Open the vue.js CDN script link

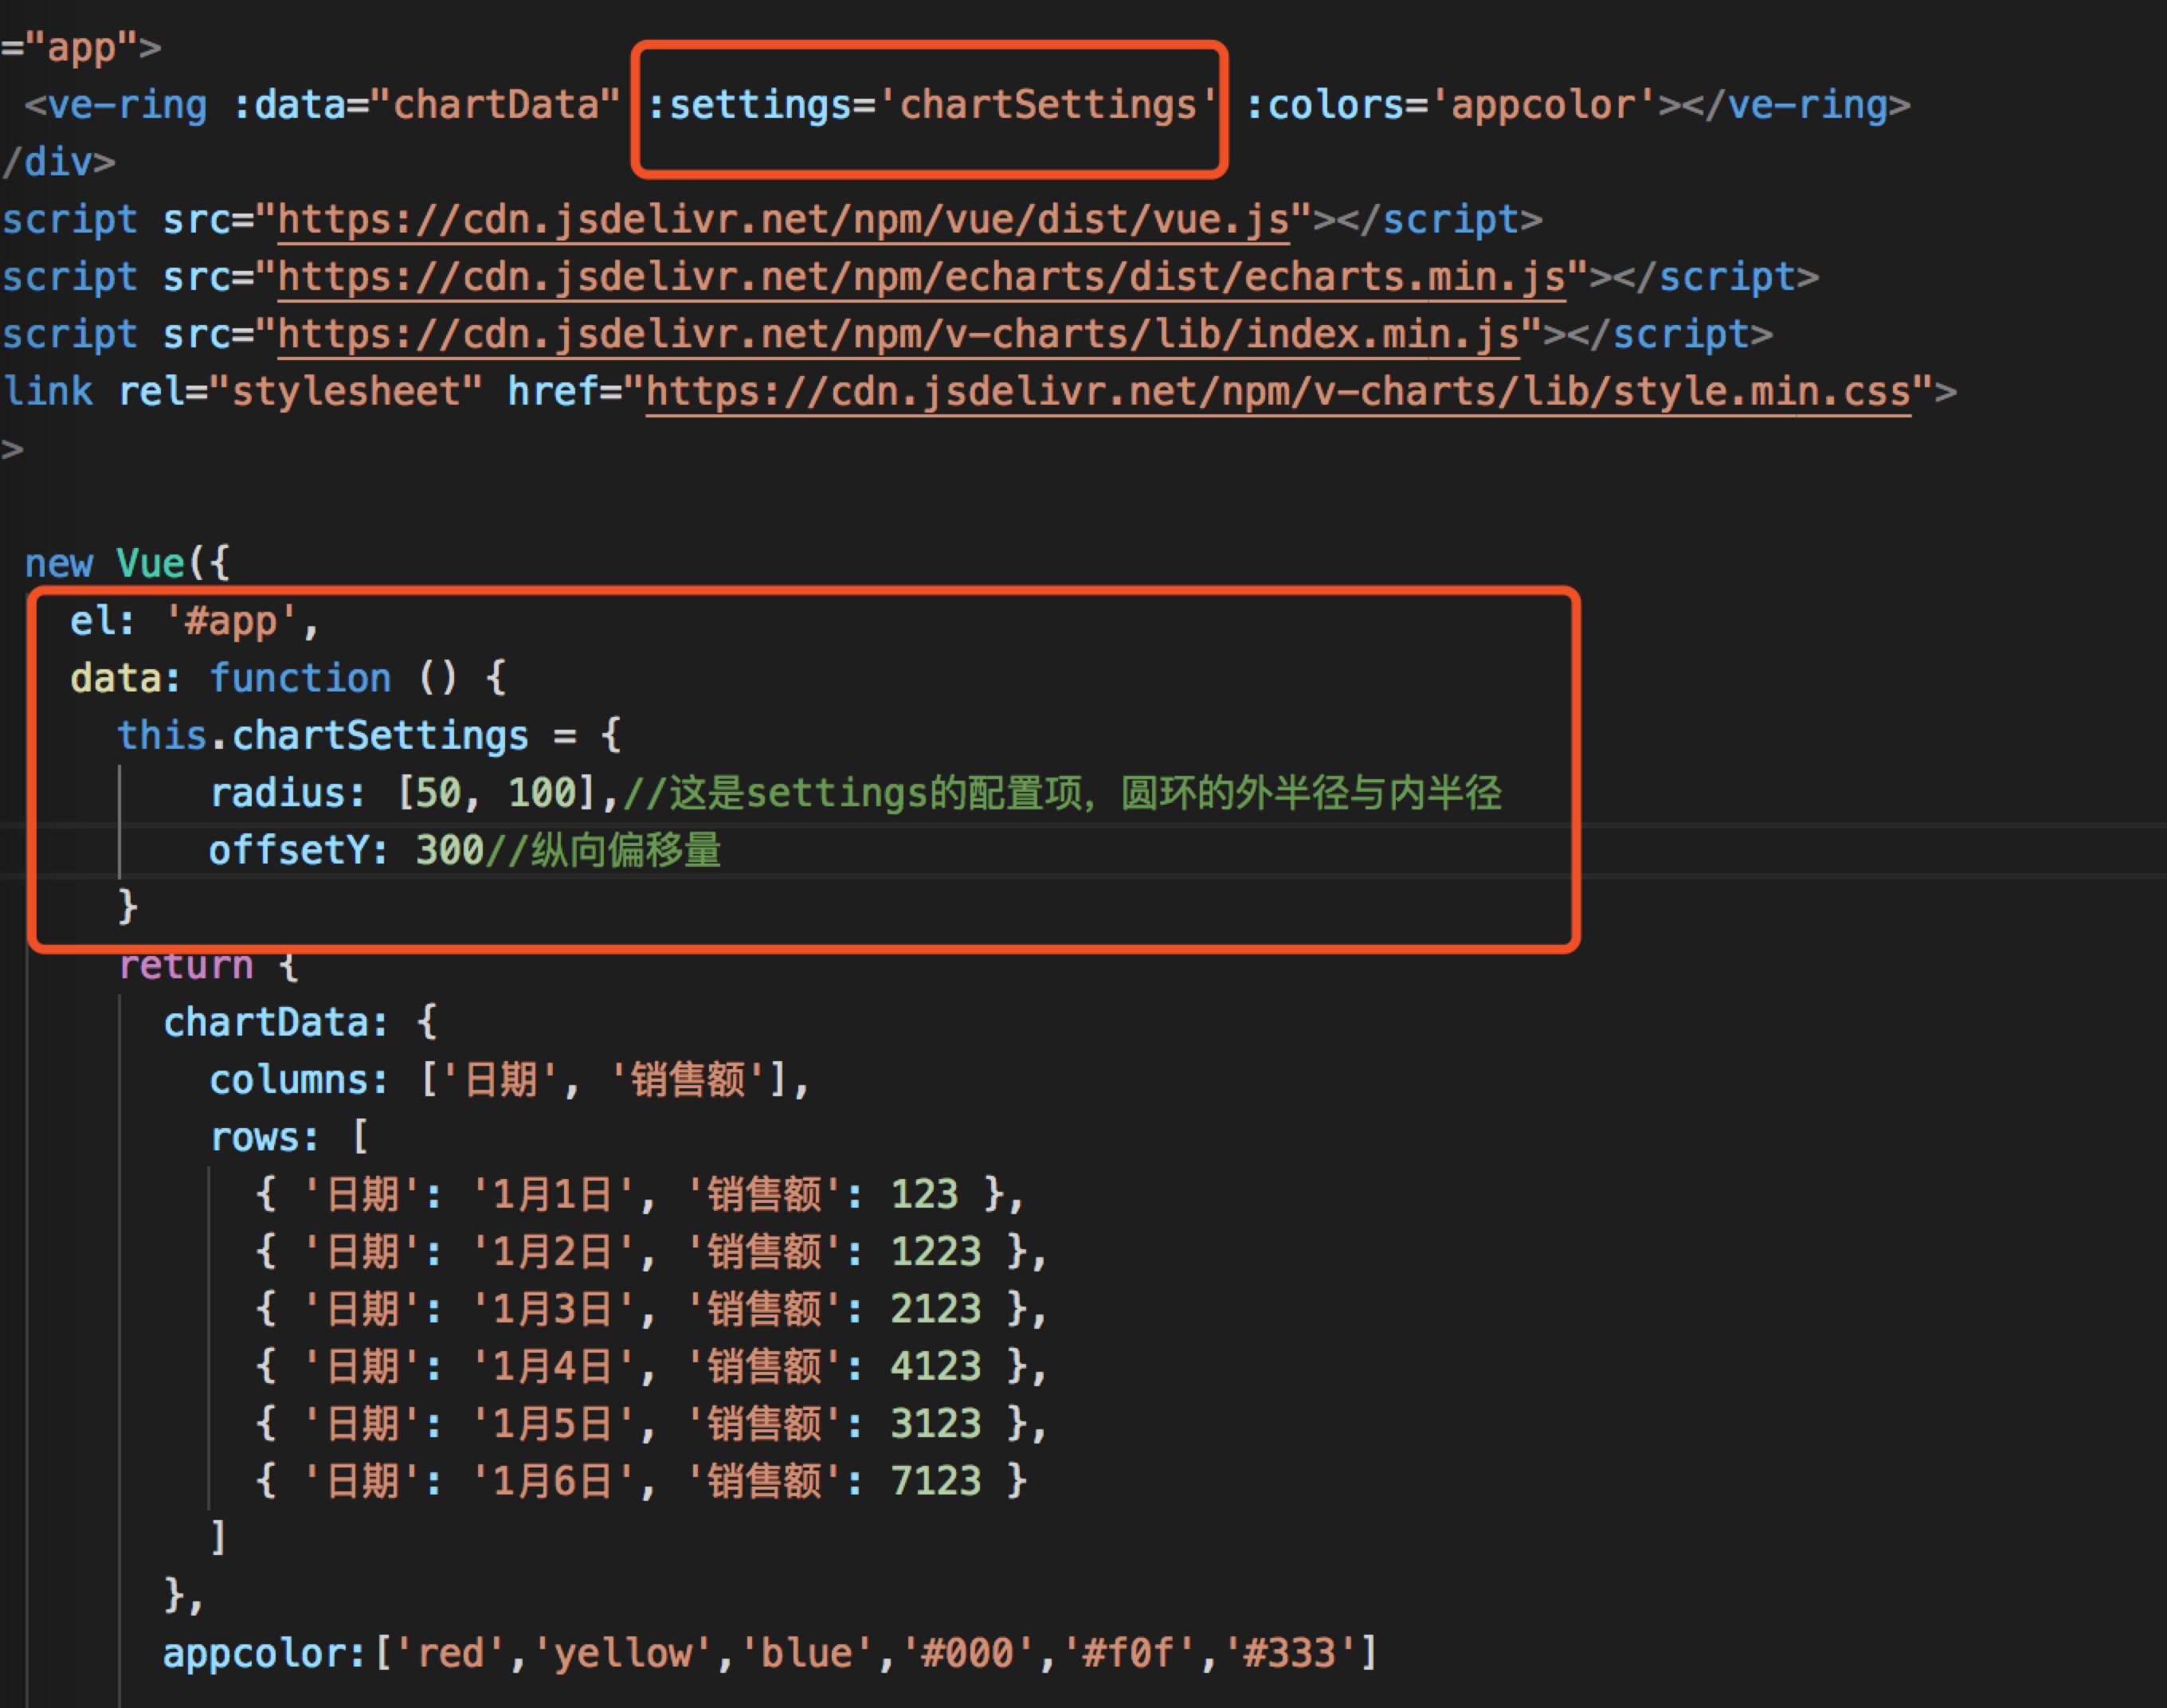point(783,219)
